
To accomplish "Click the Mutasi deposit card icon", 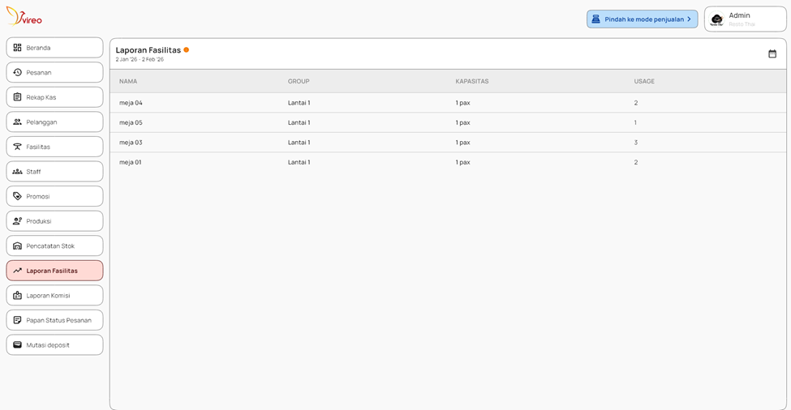I will pyautogui.click(x=17, y=345).
